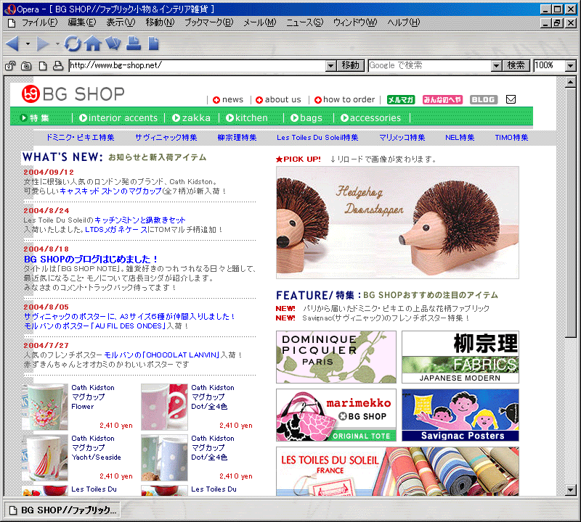Open the 特集 section in green bar
Image resolution: width=581 pixels, height=522 pixels.
(35, 118)
